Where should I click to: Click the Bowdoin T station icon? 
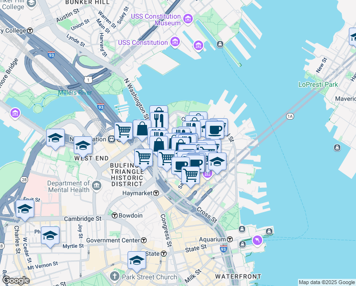click(x=115, y=215)
